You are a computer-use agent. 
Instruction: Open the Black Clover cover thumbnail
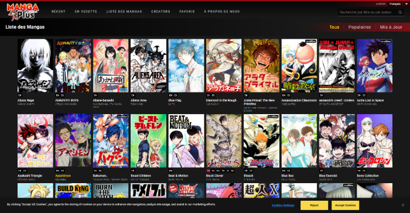224,140
